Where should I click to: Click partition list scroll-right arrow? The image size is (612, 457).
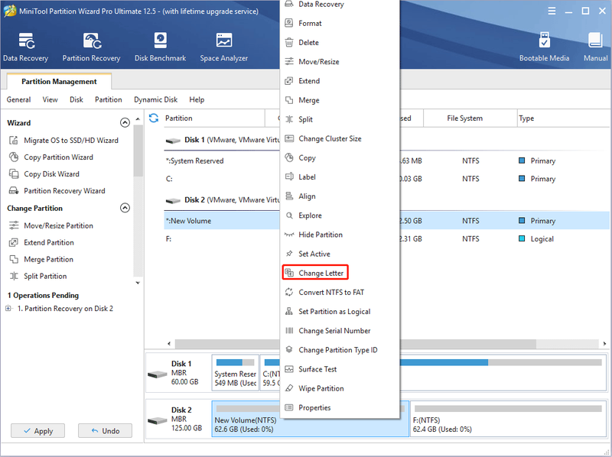tap(604, 344)
